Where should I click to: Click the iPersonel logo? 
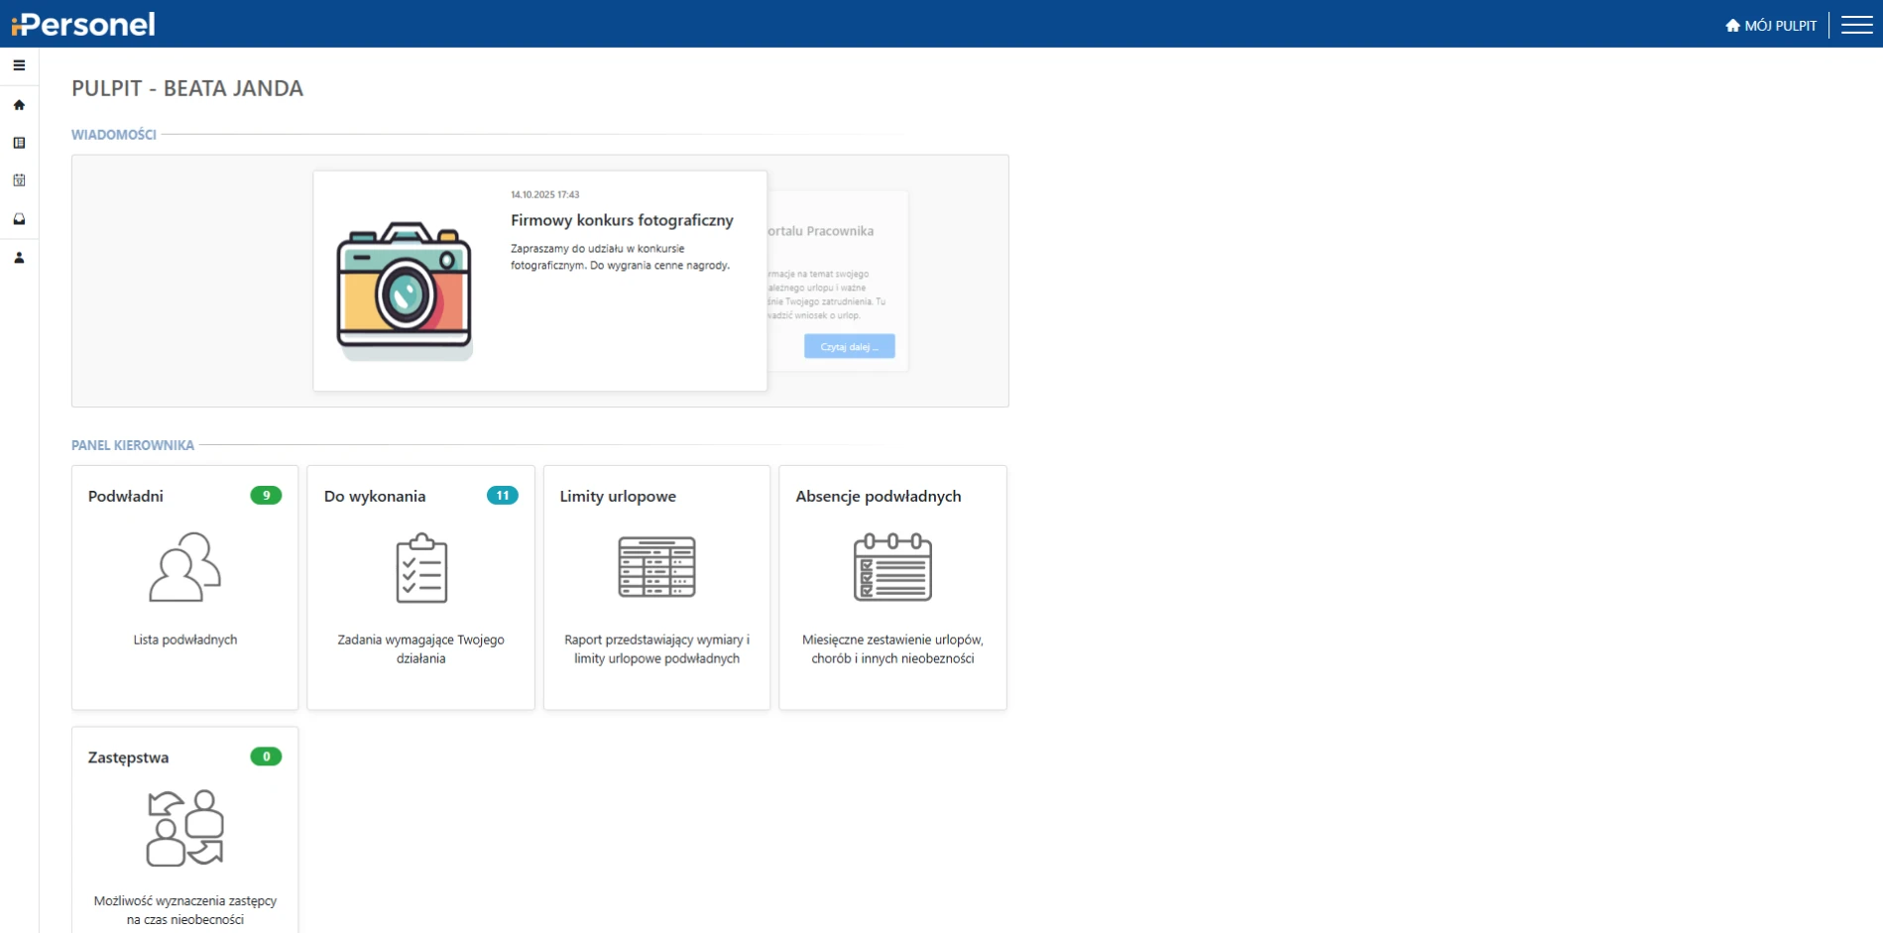[83, 24]
